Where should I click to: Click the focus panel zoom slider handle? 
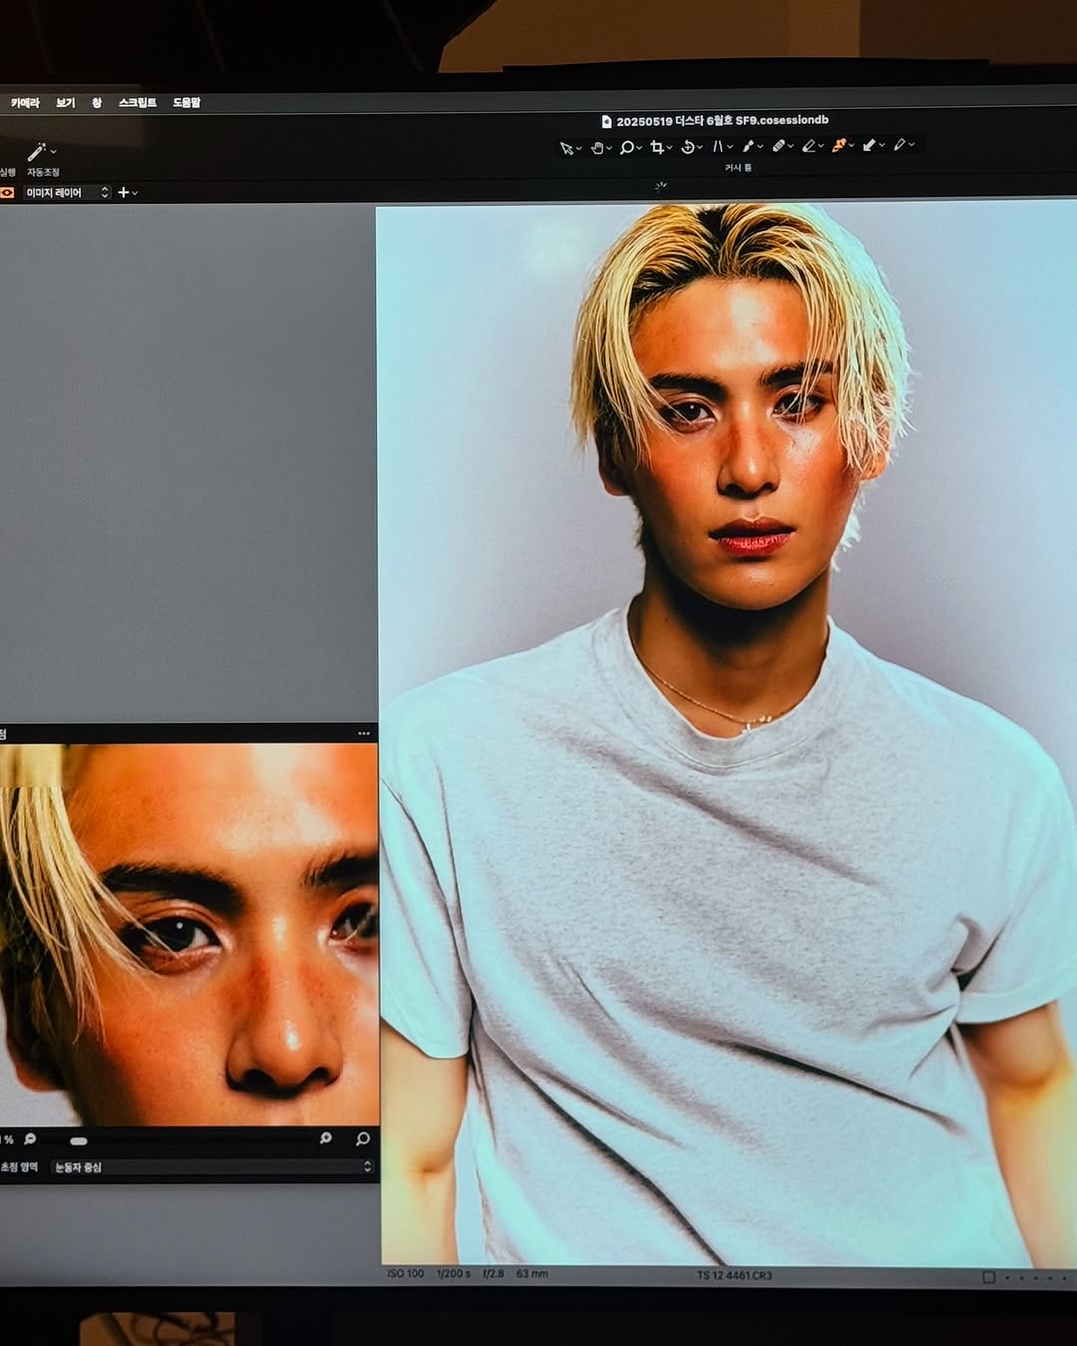(x=79, y=1140)
